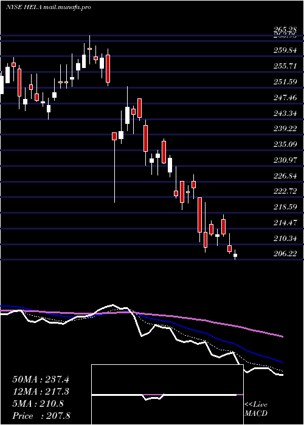Image resolution: width=304 pixels, height=425 pixels.
Task: Click the 210.34 price axis label
Action: pos(285,239)
